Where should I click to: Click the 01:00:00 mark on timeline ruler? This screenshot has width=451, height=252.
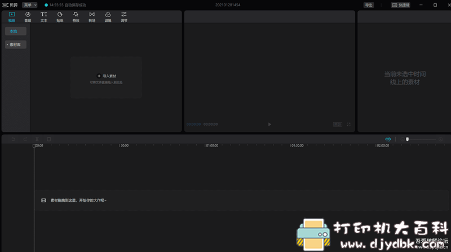pyautogui.click(x=212, y=145)
